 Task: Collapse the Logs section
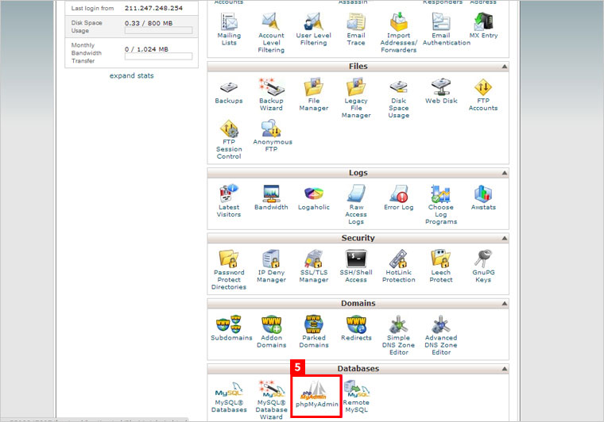click(x=504, y=172)
